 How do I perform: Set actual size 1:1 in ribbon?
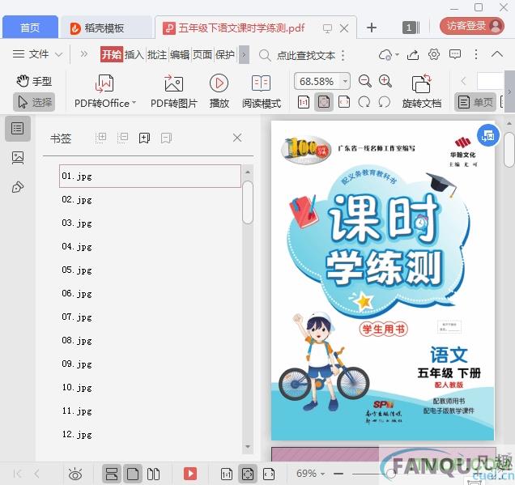(304, 103)
